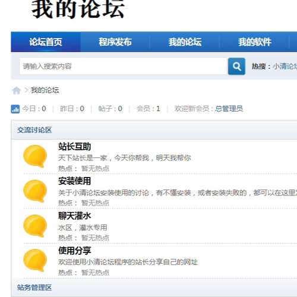The height and width of the screenshot is (297, 297).
Task: Click the 安装使用 forum bubble icon
Action: 35,191
